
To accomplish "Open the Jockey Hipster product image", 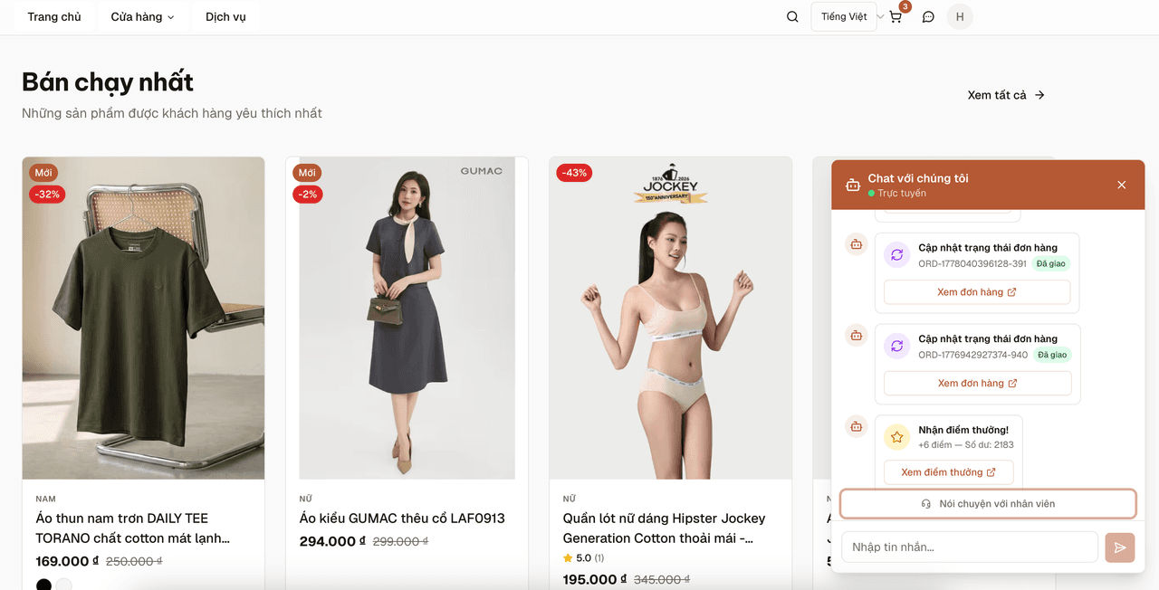I will 671,319.
